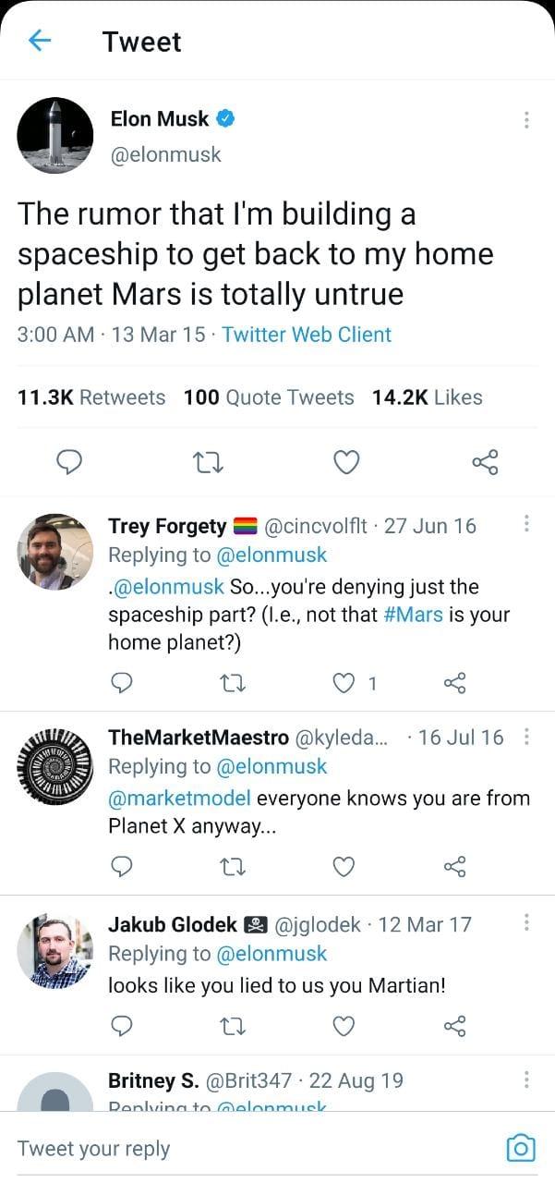Share Jakub Glodek's reply
The height and width of the screenshot is (1183, 555).
455,1026
